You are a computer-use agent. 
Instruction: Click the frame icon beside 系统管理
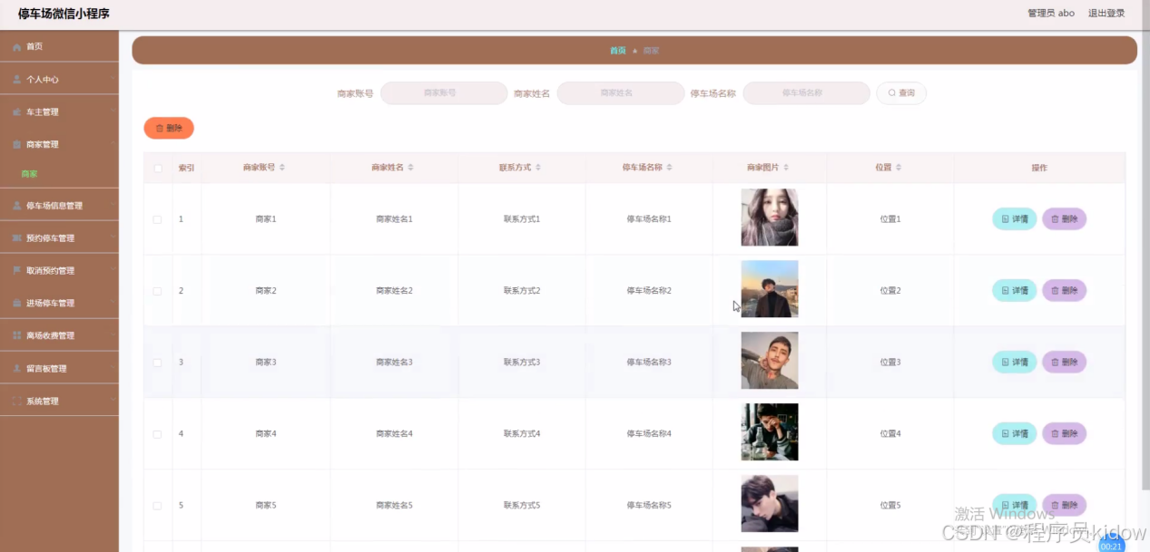[x=17, y=401]
